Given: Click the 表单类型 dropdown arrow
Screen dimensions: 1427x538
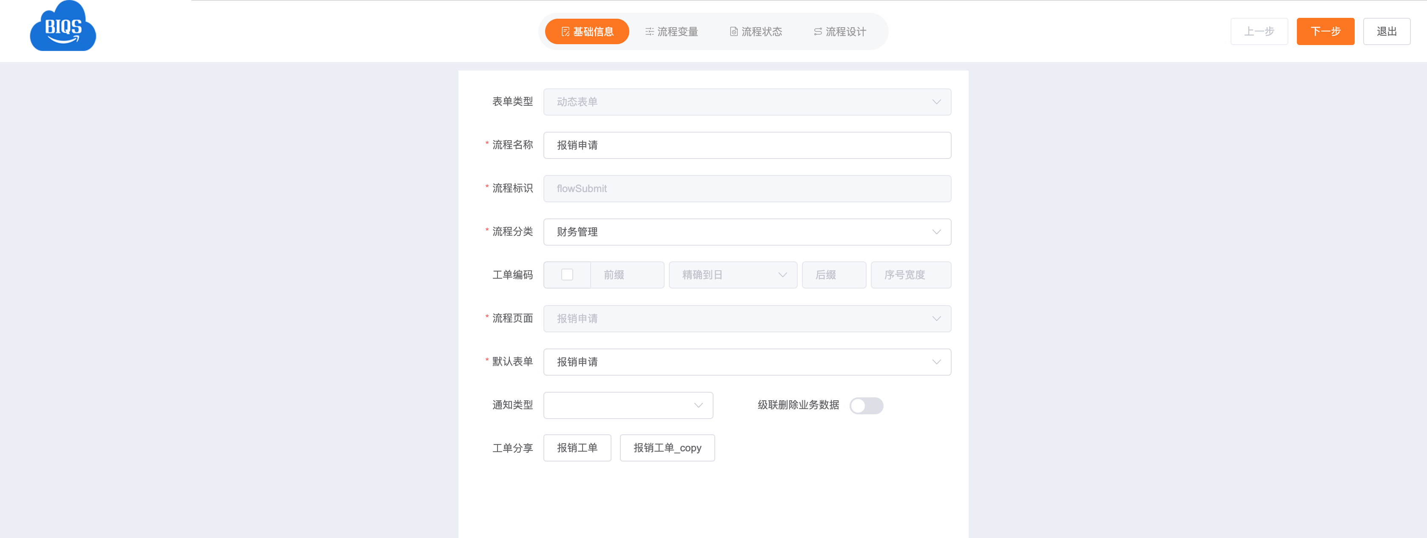Looking at the screenshot, I should [936, 102].
